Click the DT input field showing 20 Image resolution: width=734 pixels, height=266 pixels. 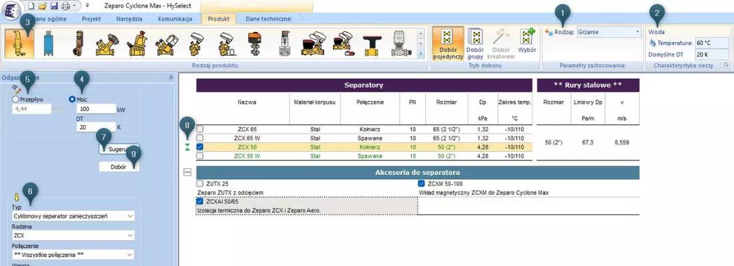[96, 126]
